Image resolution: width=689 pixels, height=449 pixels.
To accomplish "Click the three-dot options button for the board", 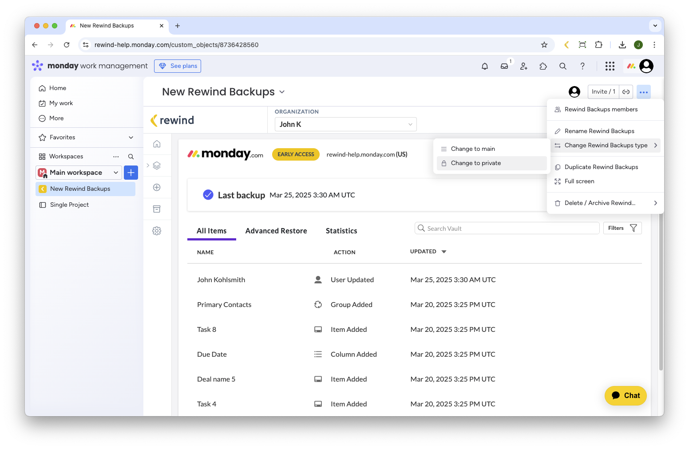I will tap(644, 92).
